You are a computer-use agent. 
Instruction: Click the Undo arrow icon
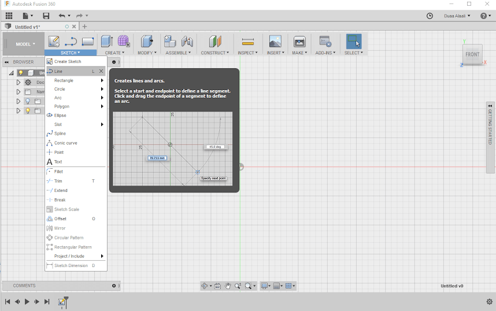point(62,16)
